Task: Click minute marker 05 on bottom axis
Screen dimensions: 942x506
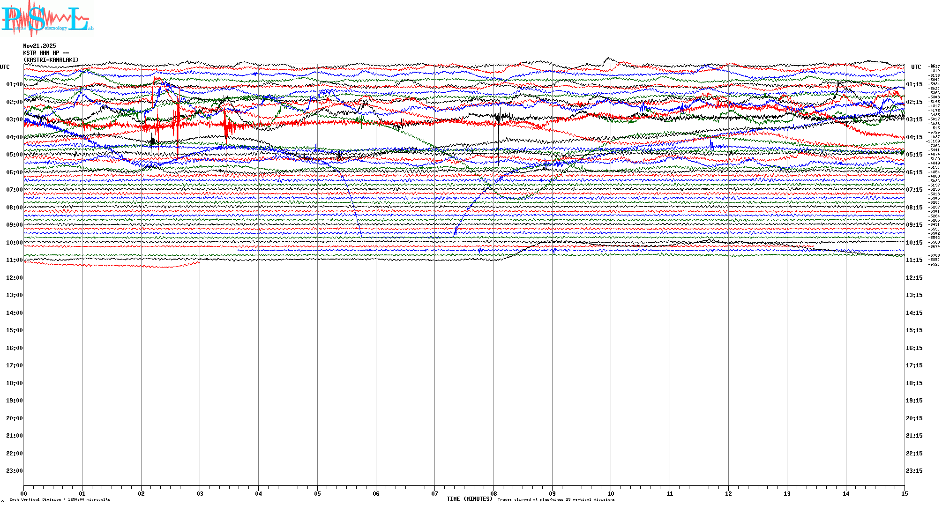Action: pyautogui.click(x=317, y=493)
